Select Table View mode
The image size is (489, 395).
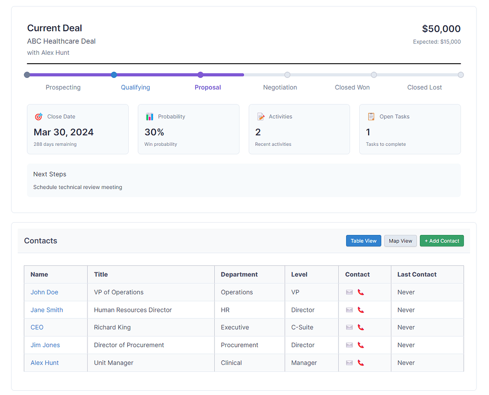(363, 241)
